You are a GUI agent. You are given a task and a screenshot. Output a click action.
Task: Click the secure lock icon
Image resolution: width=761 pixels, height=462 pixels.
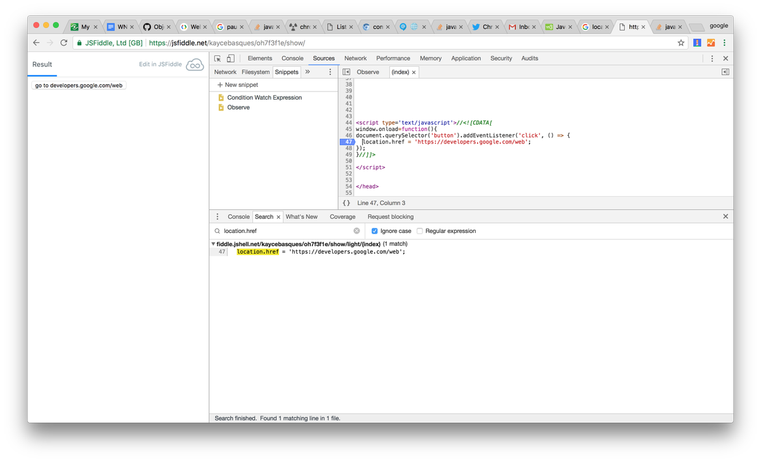click(x=79, y=43)
